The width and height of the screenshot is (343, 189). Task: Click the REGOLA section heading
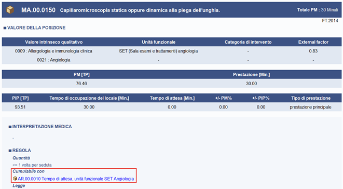point(22,151)
